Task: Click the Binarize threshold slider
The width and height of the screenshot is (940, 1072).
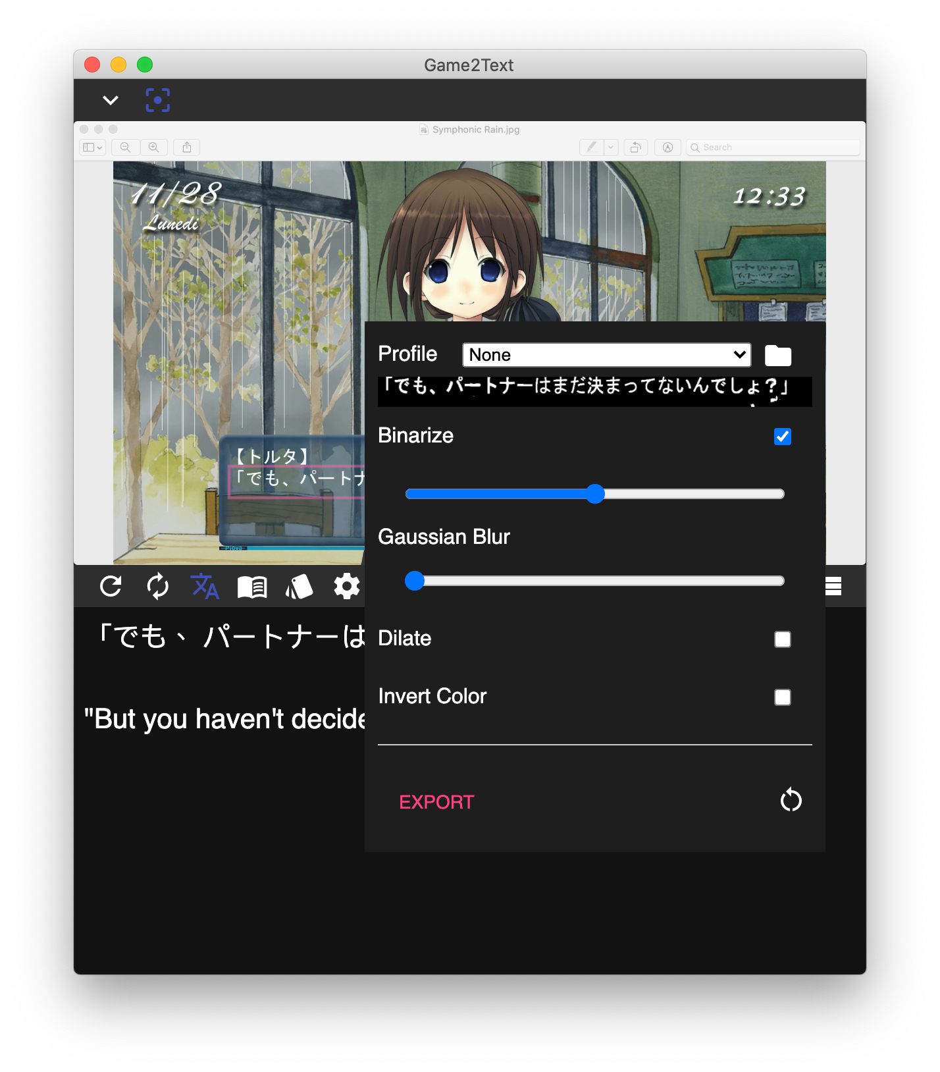Action: click(x=595, y=494)
